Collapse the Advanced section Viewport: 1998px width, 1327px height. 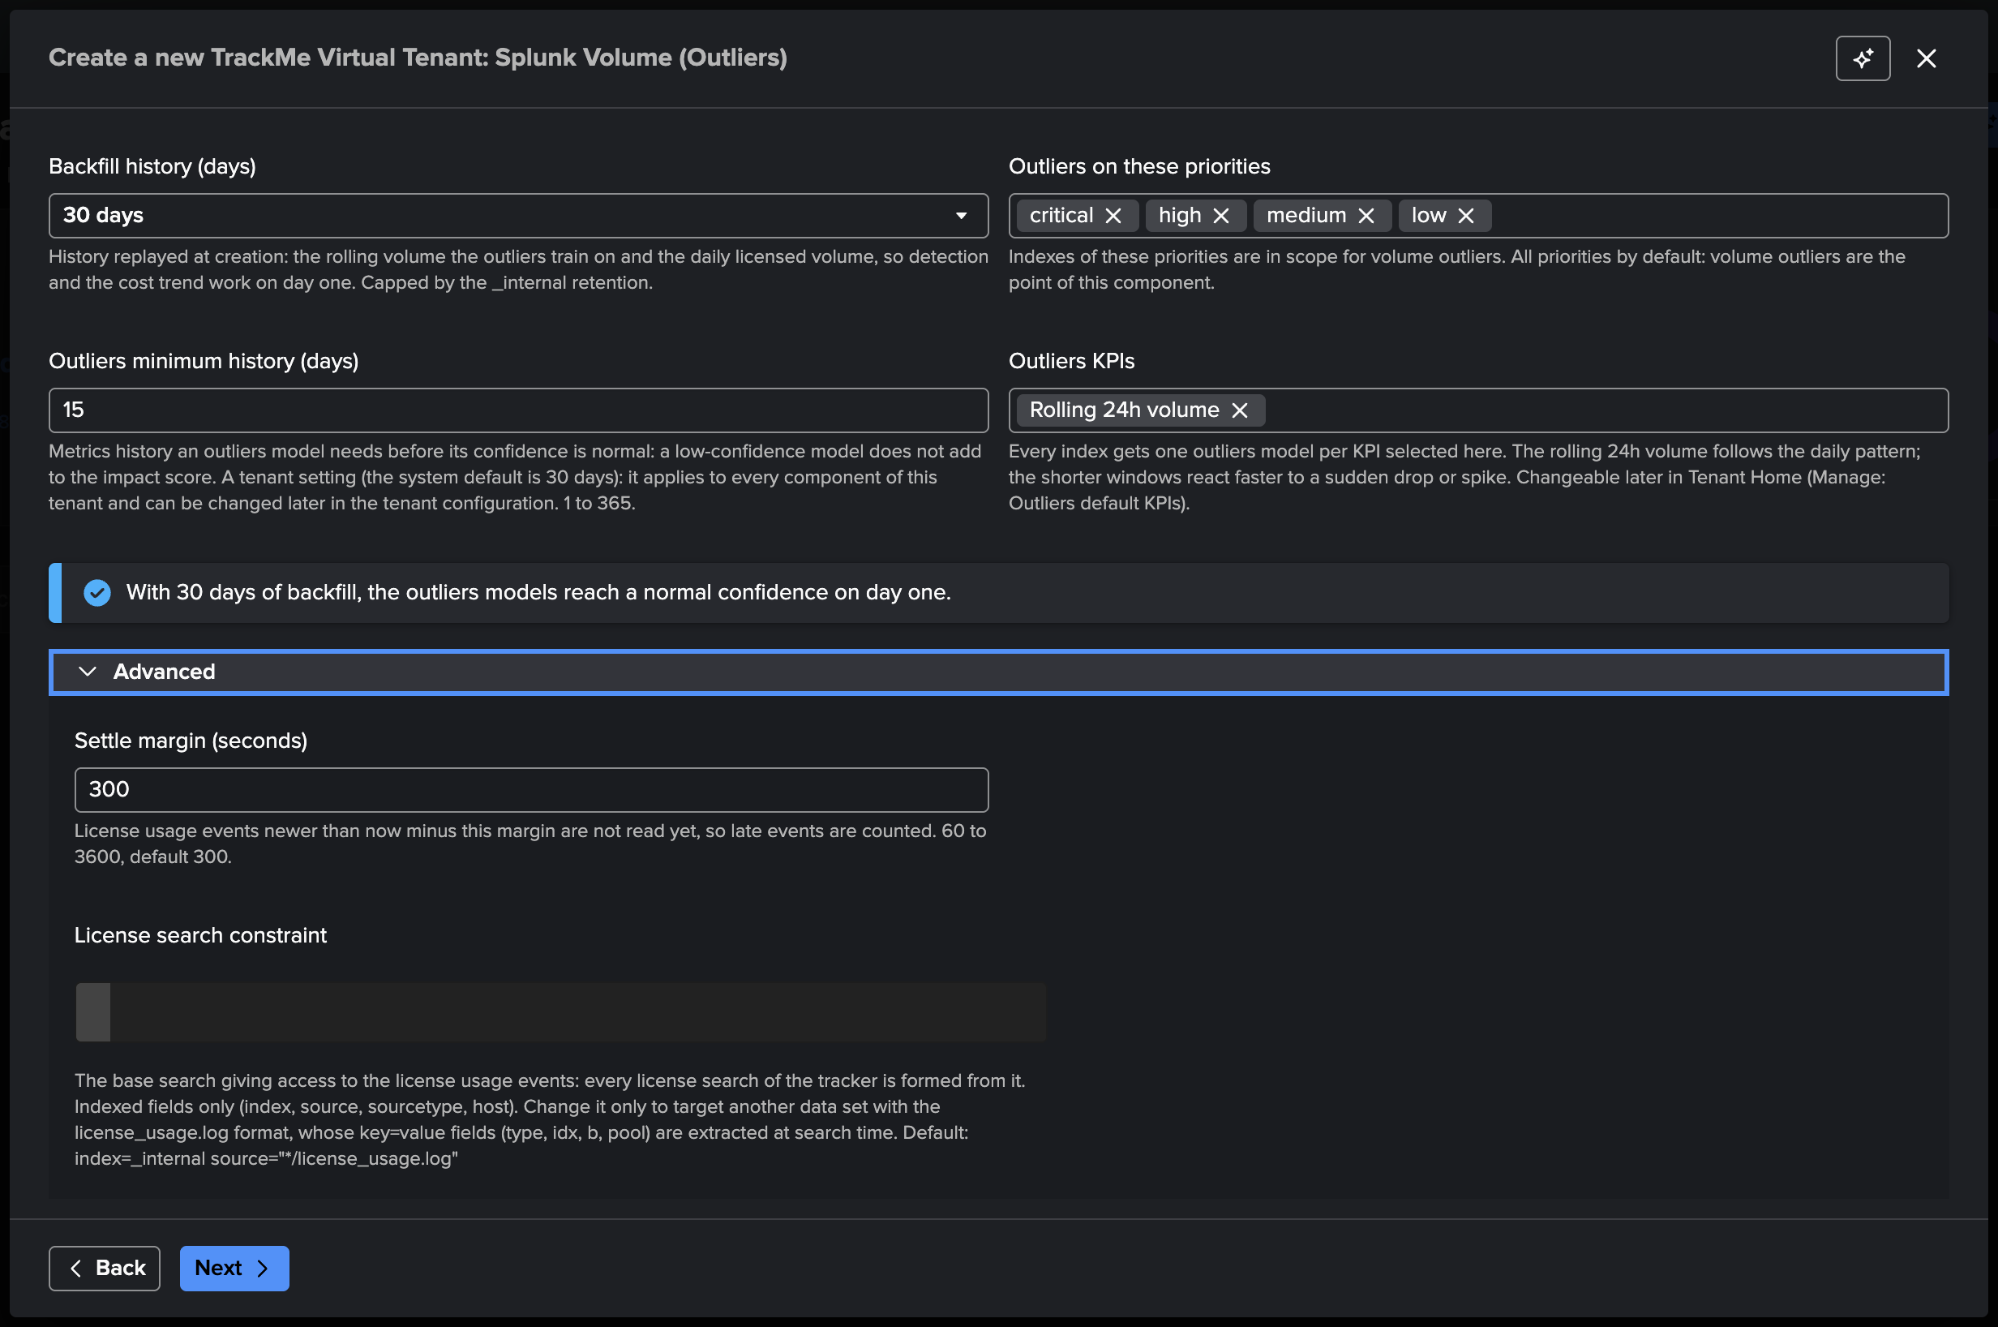tap(998, 672)
